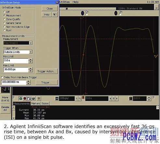
Task: Decrease the Min Limit value
Action: click(x=31, y=62)
